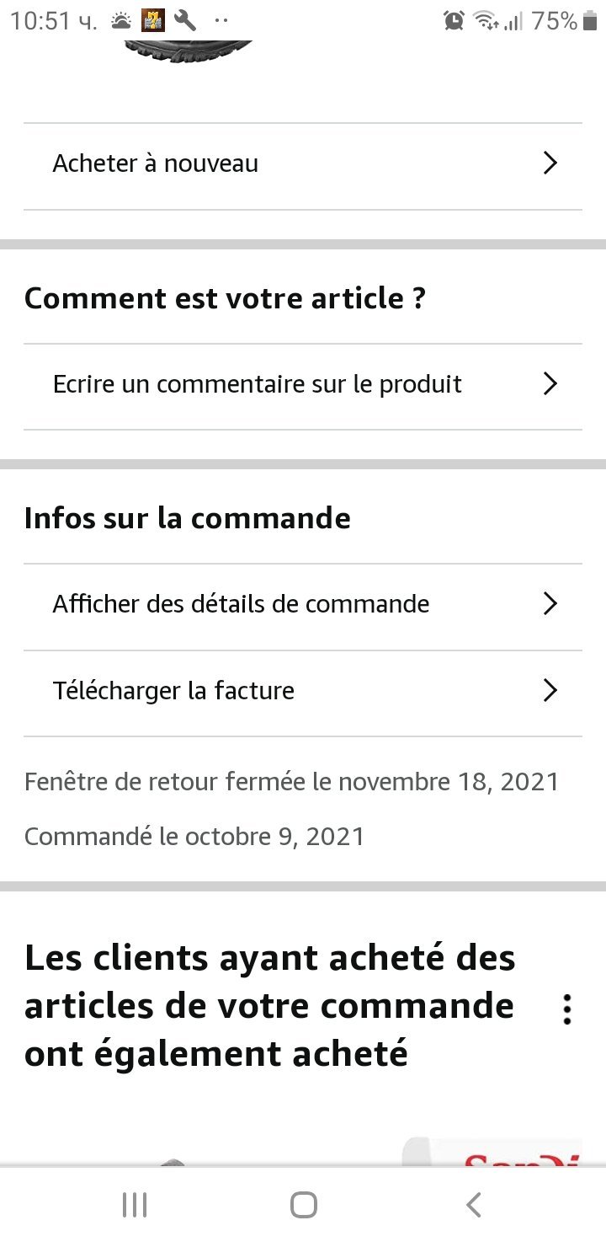Viewport: 606px width, 1247px height.
Task: Open Acheter à nouveau option
Action: 156,163
